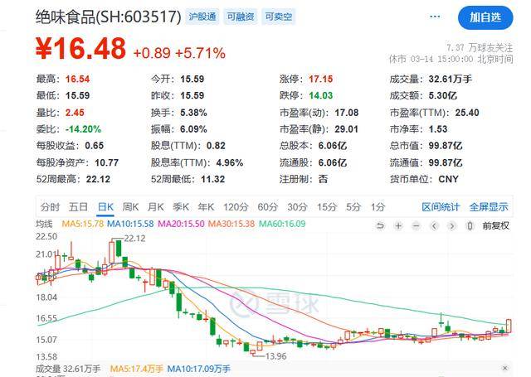Select the 周K chart tab
Image resolution: width=531 pixels, height=377 pixels.
tap(130, 206)
